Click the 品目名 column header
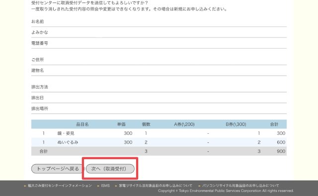 click(82, 124)
